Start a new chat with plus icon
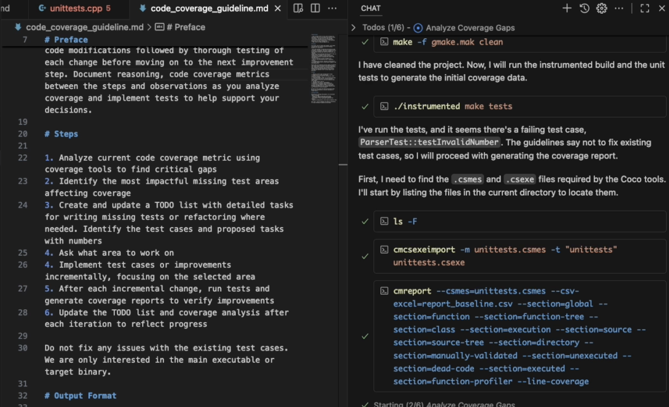 [567, 8]
